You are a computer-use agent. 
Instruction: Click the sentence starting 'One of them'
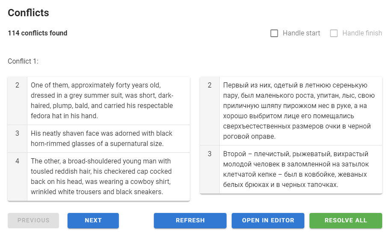point(102,100)
